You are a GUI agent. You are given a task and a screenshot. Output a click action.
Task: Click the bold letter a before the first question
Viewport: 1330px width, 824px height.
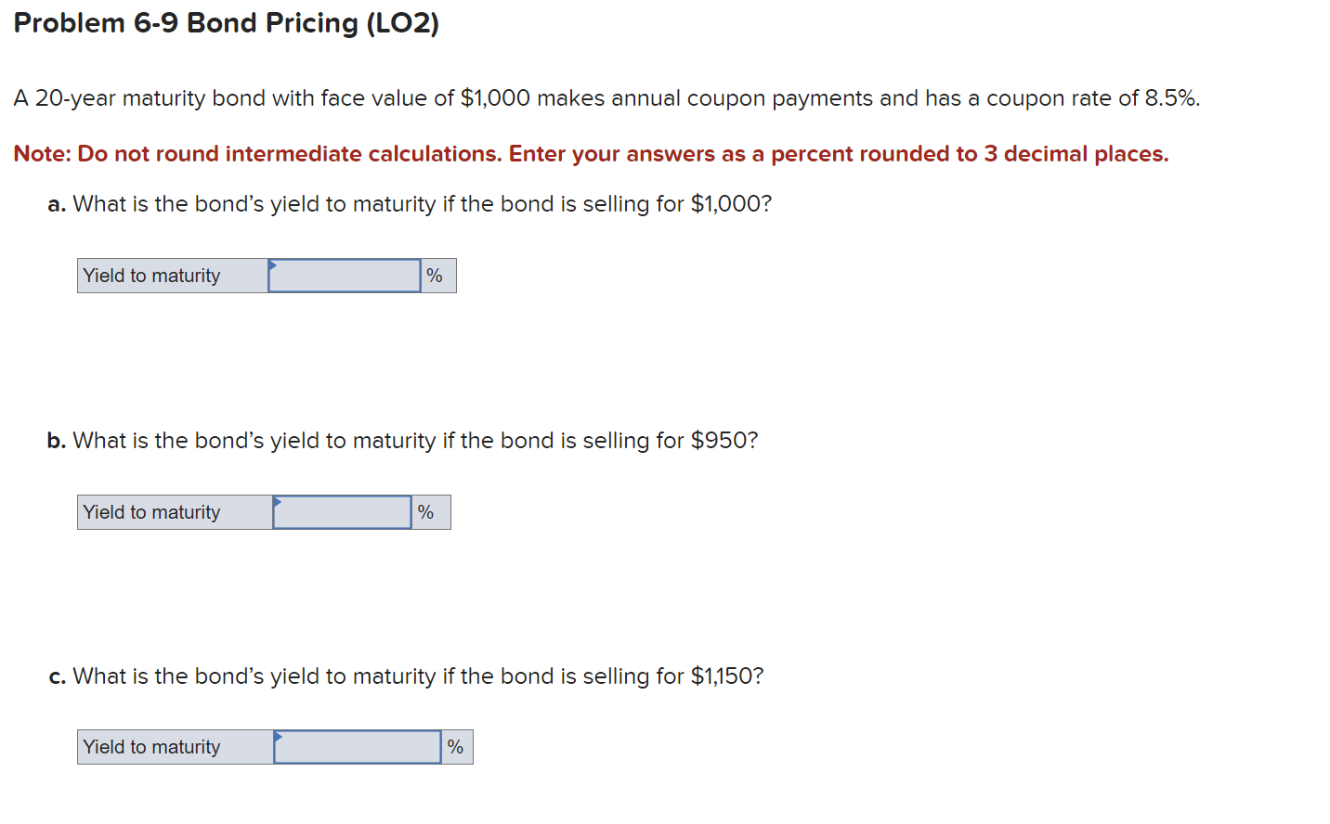tap(56, 203)
